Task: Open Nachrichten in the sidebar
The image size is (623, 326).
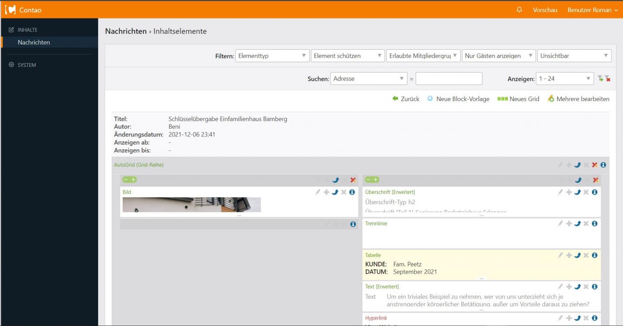Action: 34,42
